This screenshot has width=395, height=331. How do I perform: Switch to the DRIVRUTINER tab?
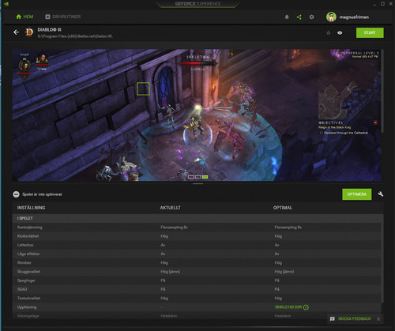[x=62, y=17]
